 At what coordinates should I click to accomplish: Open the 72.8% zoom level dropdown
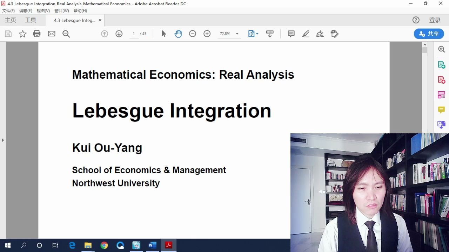coord(229,34)
